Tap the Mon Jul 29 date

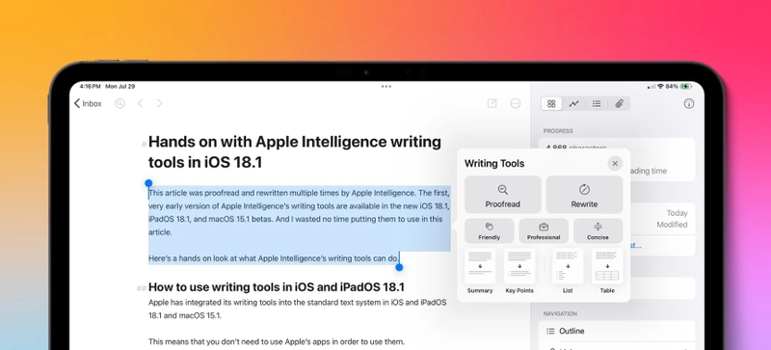120,86
